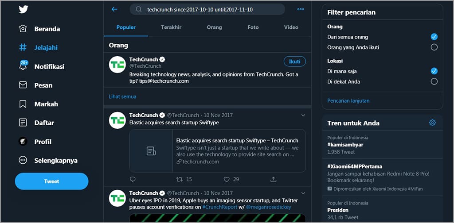Expand the Swiftype tweet caret menu

click(303, 115)
